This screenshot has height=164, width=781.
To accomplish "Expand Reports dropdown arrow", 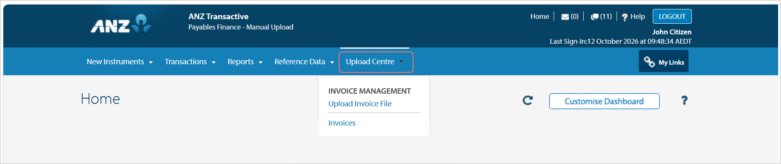I will (261, 63).
